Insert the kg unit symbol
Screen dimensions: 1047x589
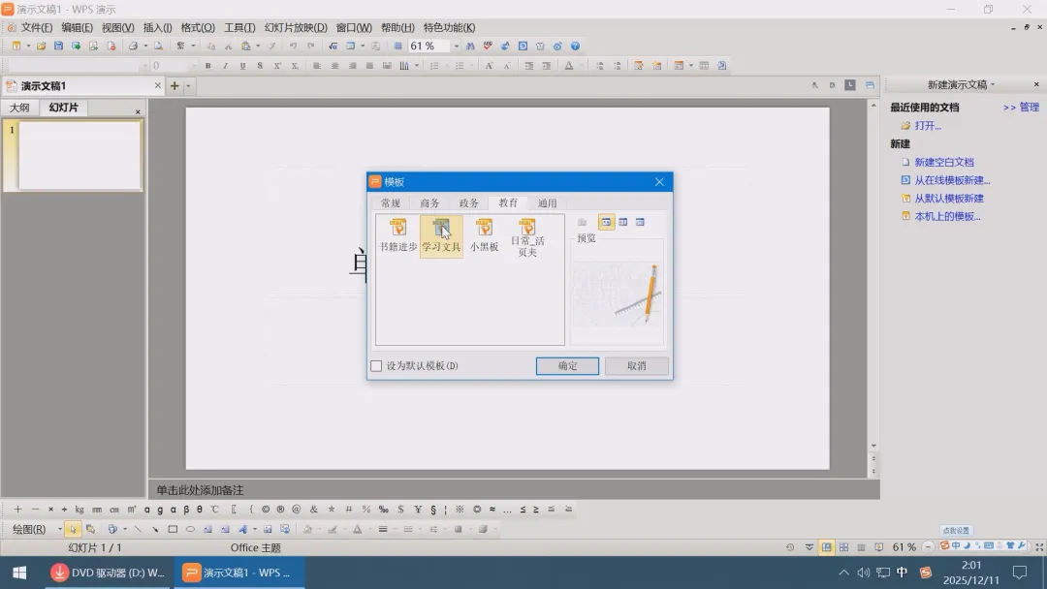(79, 509)
